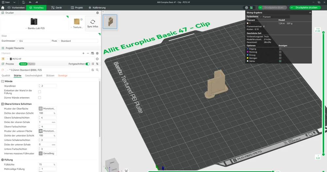Reset modified process preset arrow icon
Viewport: 327px width, 172px height.
(3, 70)
